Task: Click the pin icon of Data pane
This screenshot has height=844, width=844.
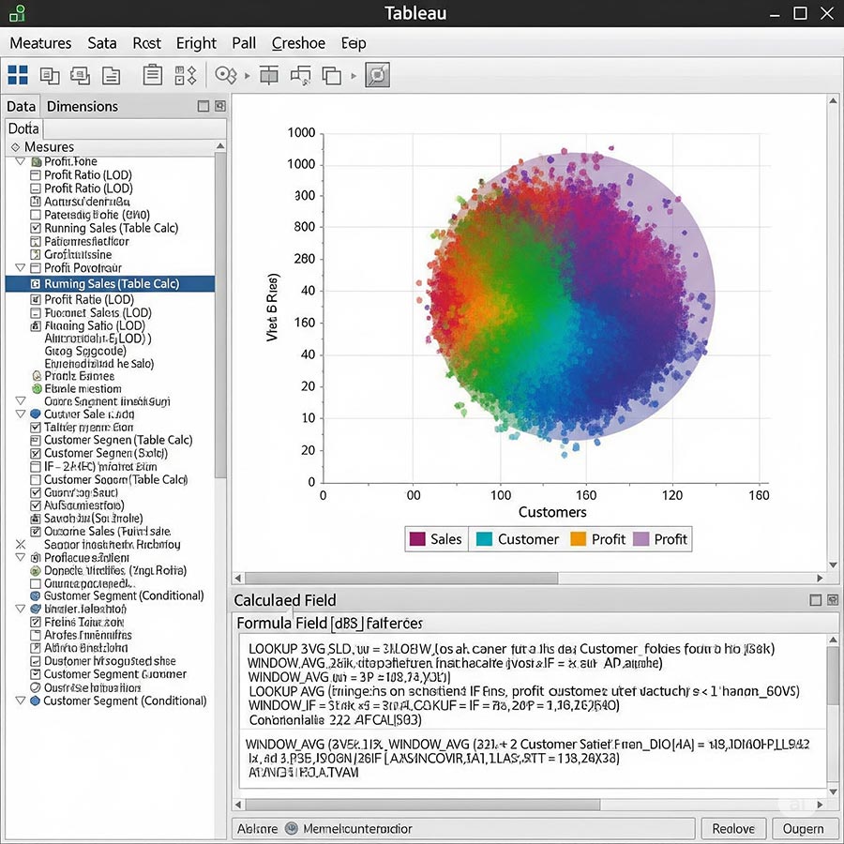Action: tap(220, 106)
